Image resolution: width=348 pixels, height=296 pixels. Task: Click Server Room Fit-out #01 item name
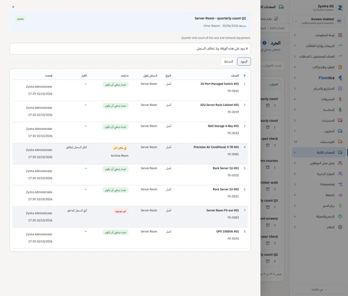click(x=223, y=210)
